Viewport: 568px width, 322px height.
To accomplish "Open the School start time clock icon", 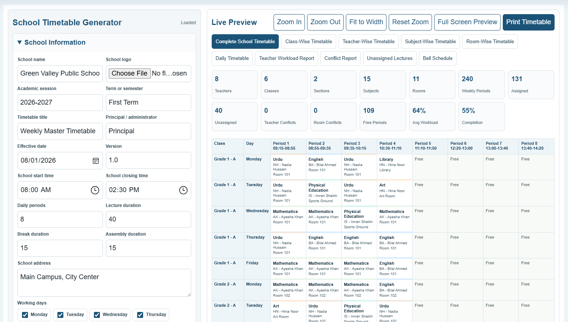I will coord(95,190).
